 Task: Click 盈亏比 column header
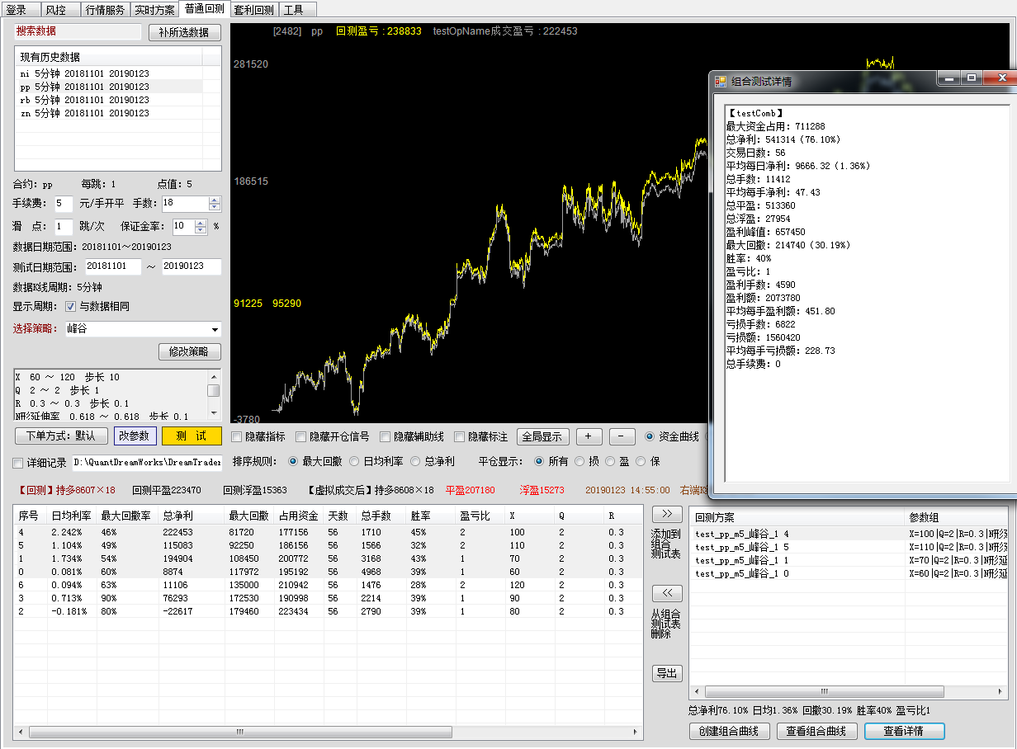[x=480, y=516]
